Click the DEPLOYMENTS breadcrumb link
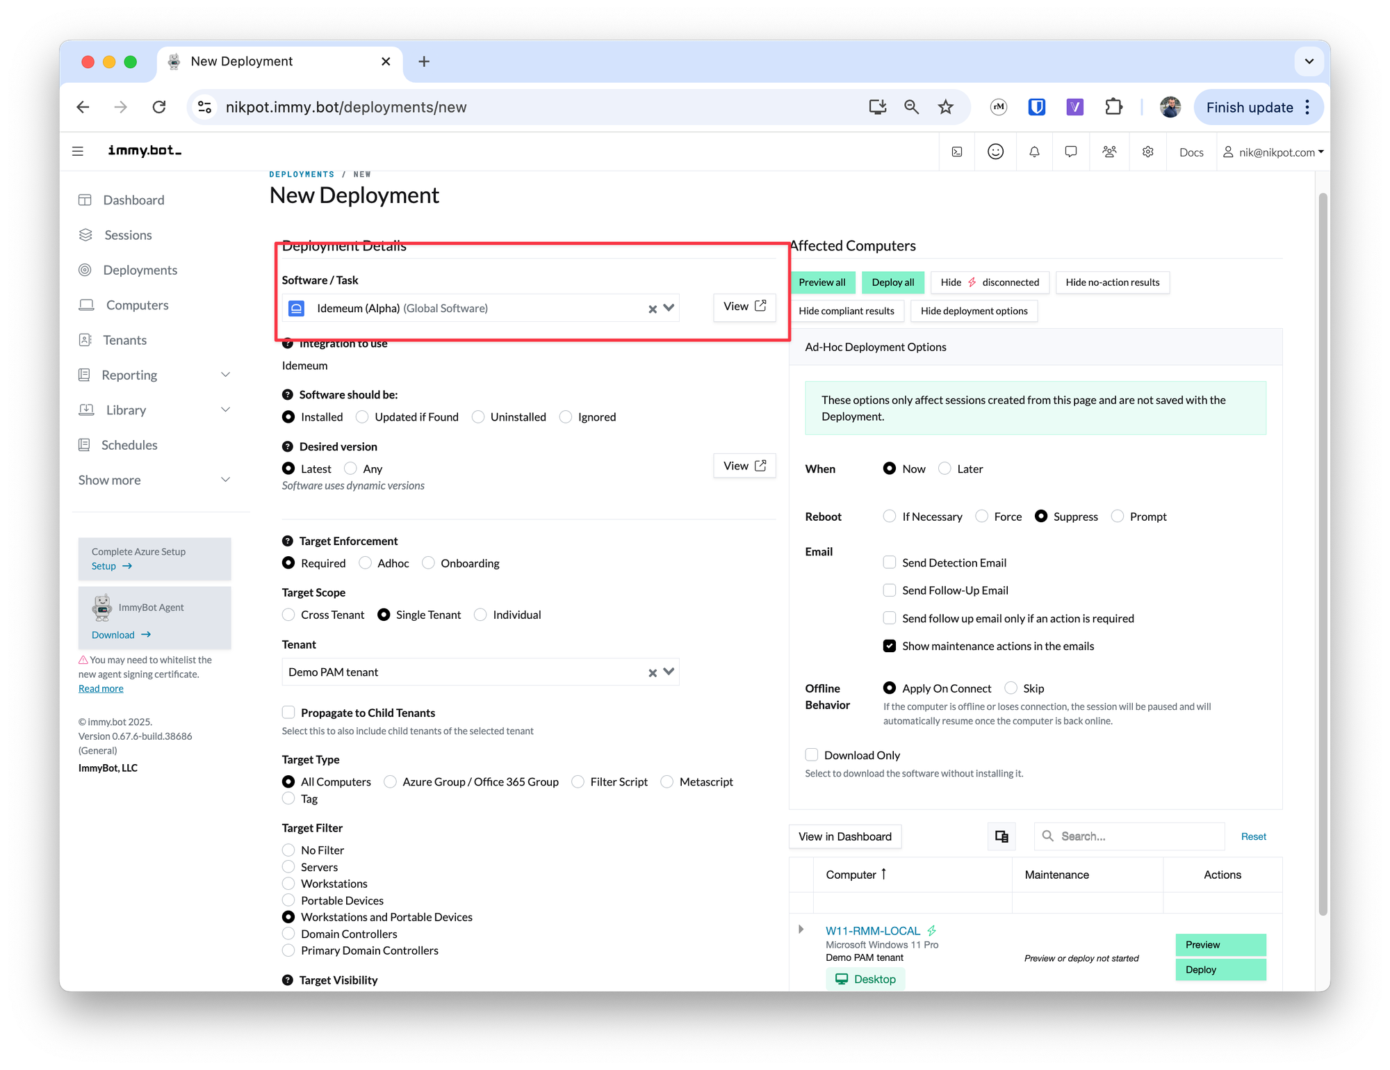The width and height of the screenshot is (1390, 1070). (x=302, y=175)
